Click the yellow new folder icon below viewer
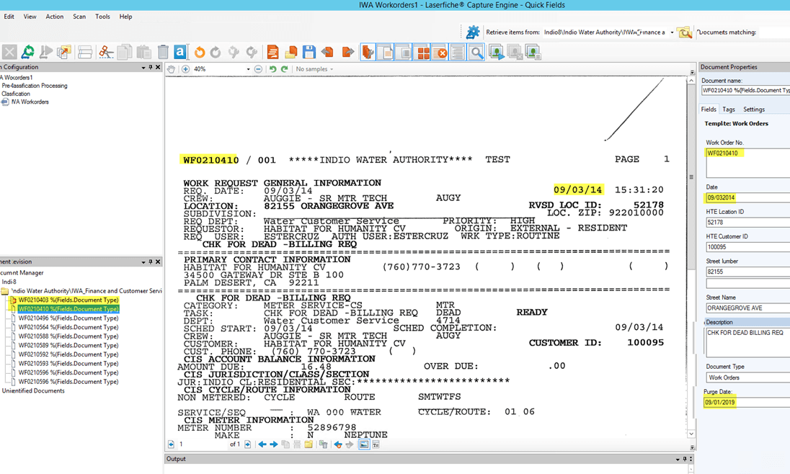The height and width of the screenshot is (474, 790). point(309,444)
